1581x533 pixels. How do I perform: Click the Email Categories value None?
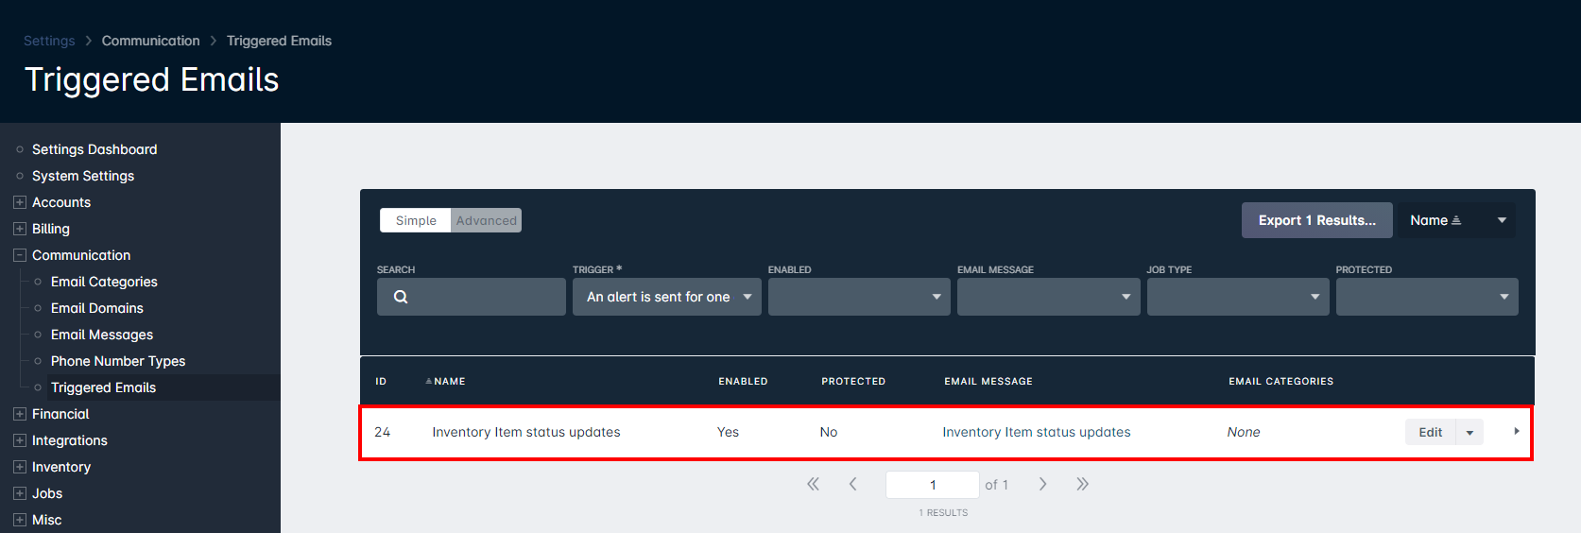pos(1244,432)
